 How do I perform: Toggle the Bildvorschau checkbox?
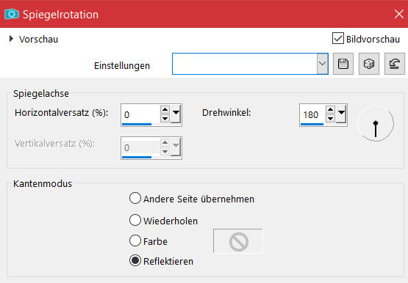tap(337, 39)
